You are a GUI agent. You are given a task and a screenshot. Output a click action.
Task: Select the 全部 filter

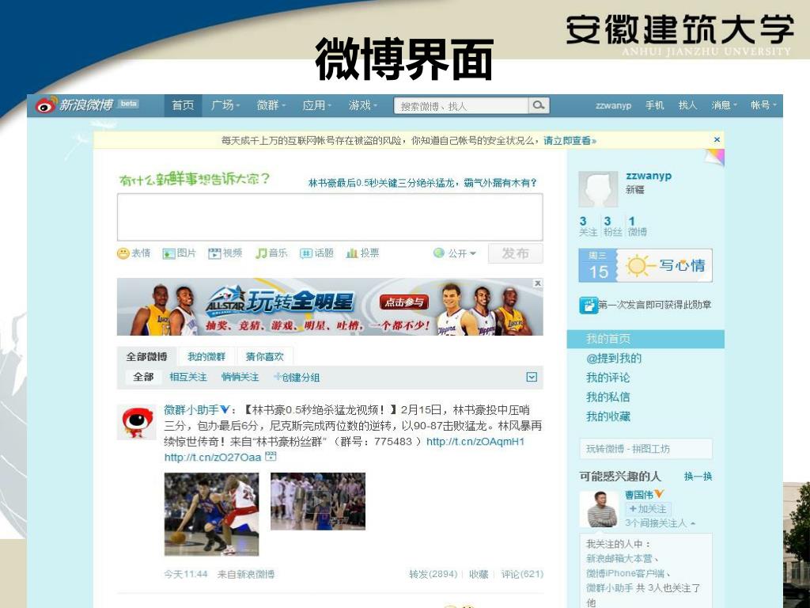pos(143,377)
